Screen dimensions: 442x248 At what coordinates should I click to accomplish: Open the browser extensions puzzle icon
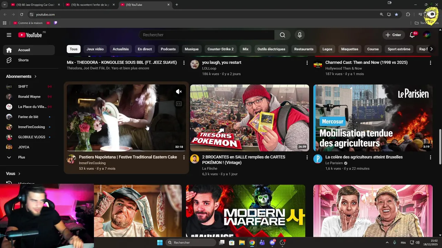tap(408, 14)
